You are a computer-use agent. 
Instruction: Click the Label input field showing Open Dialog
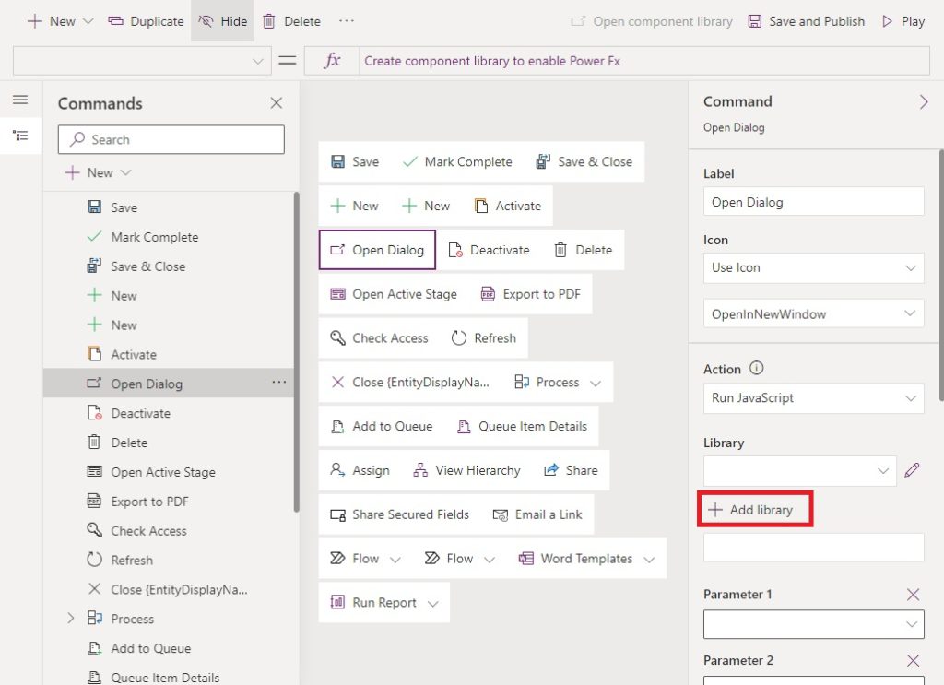[813, 201]
